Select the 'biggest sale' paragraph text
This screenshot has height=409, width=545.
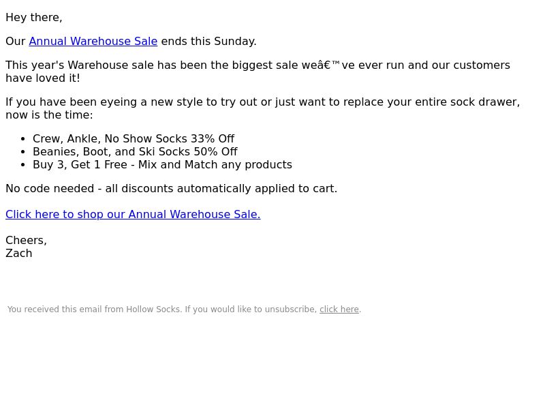click(x=258, y=72)
